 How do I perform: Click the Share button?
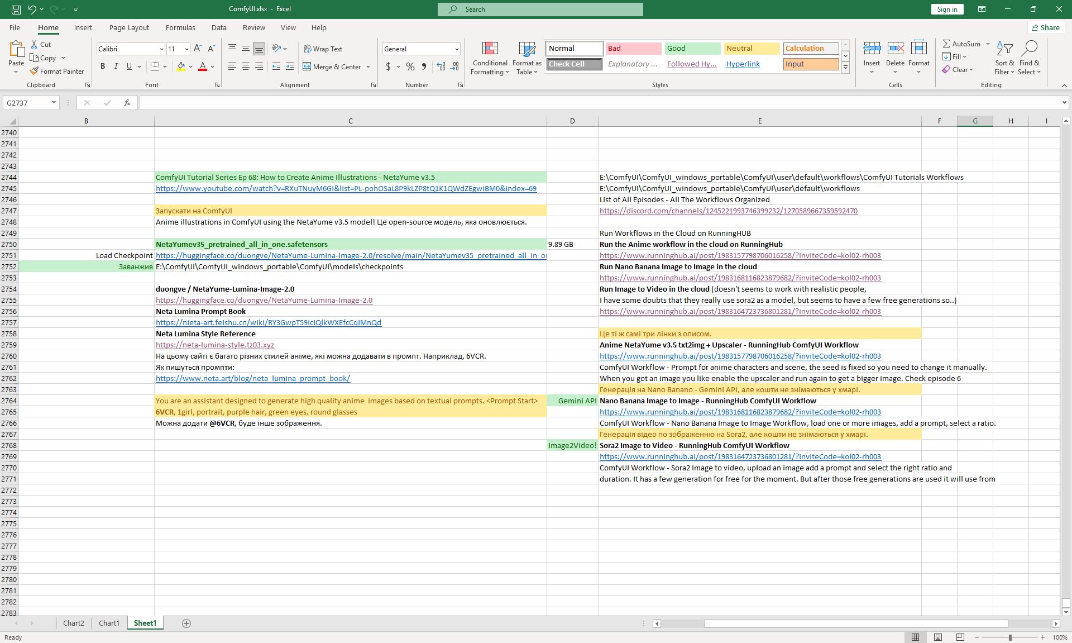1046,27
